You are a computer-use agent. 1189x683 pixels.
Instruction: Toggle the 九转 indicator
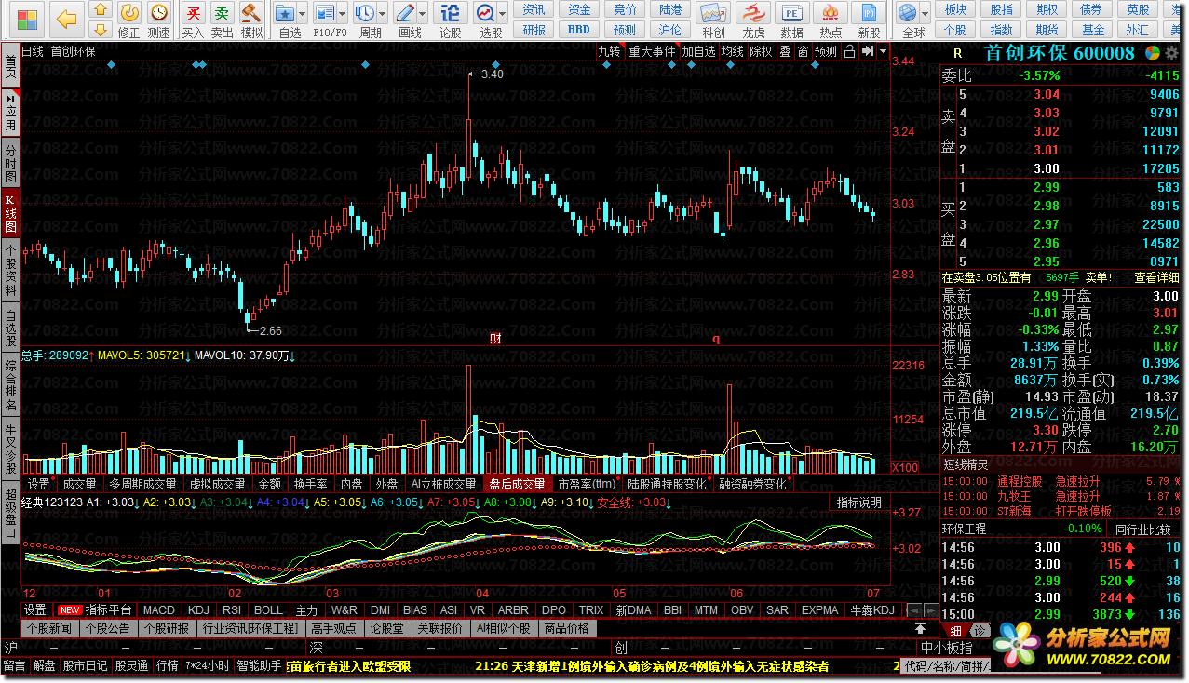click(x=609, y=51)
